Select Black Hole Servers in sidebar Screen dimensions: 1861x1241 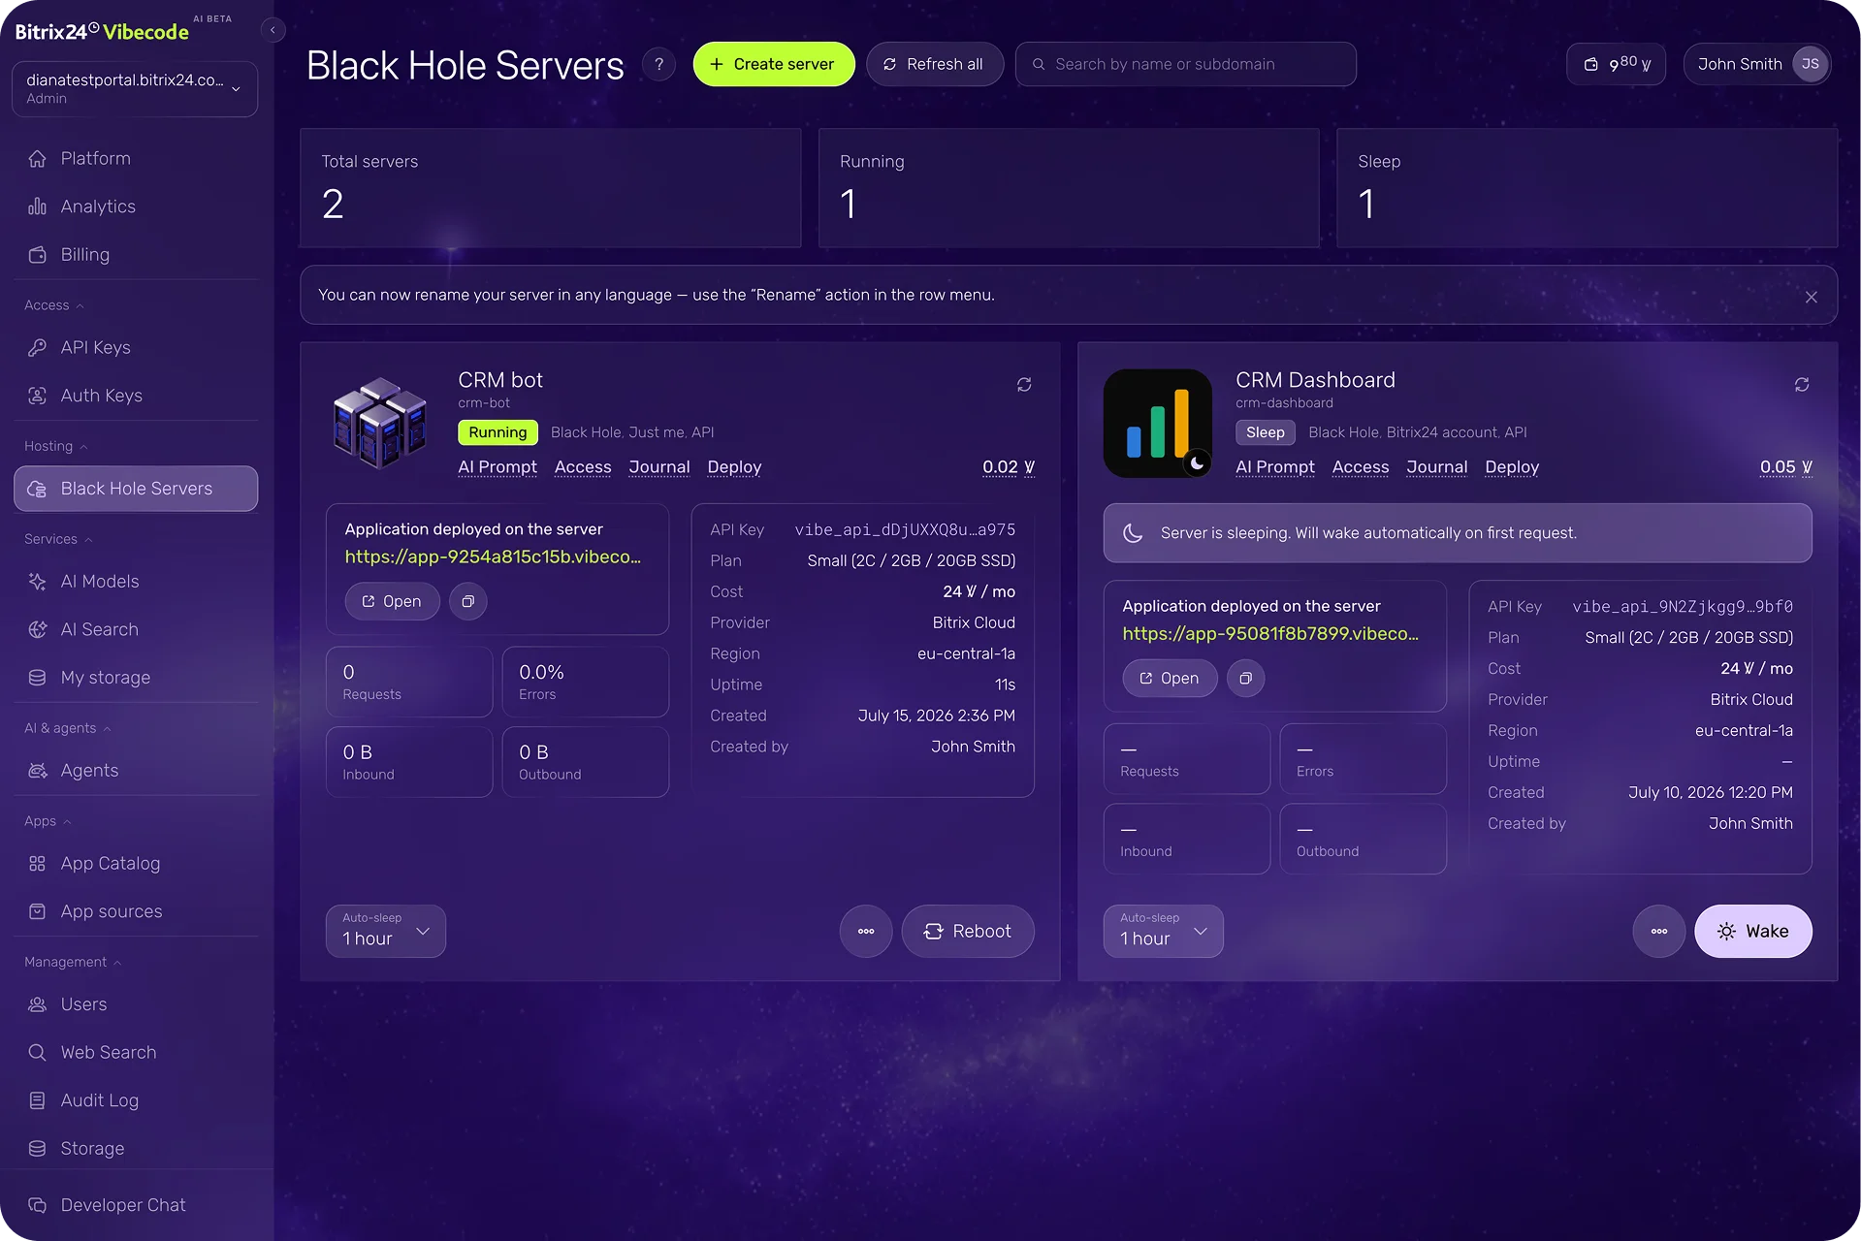(x=136, y=489)
